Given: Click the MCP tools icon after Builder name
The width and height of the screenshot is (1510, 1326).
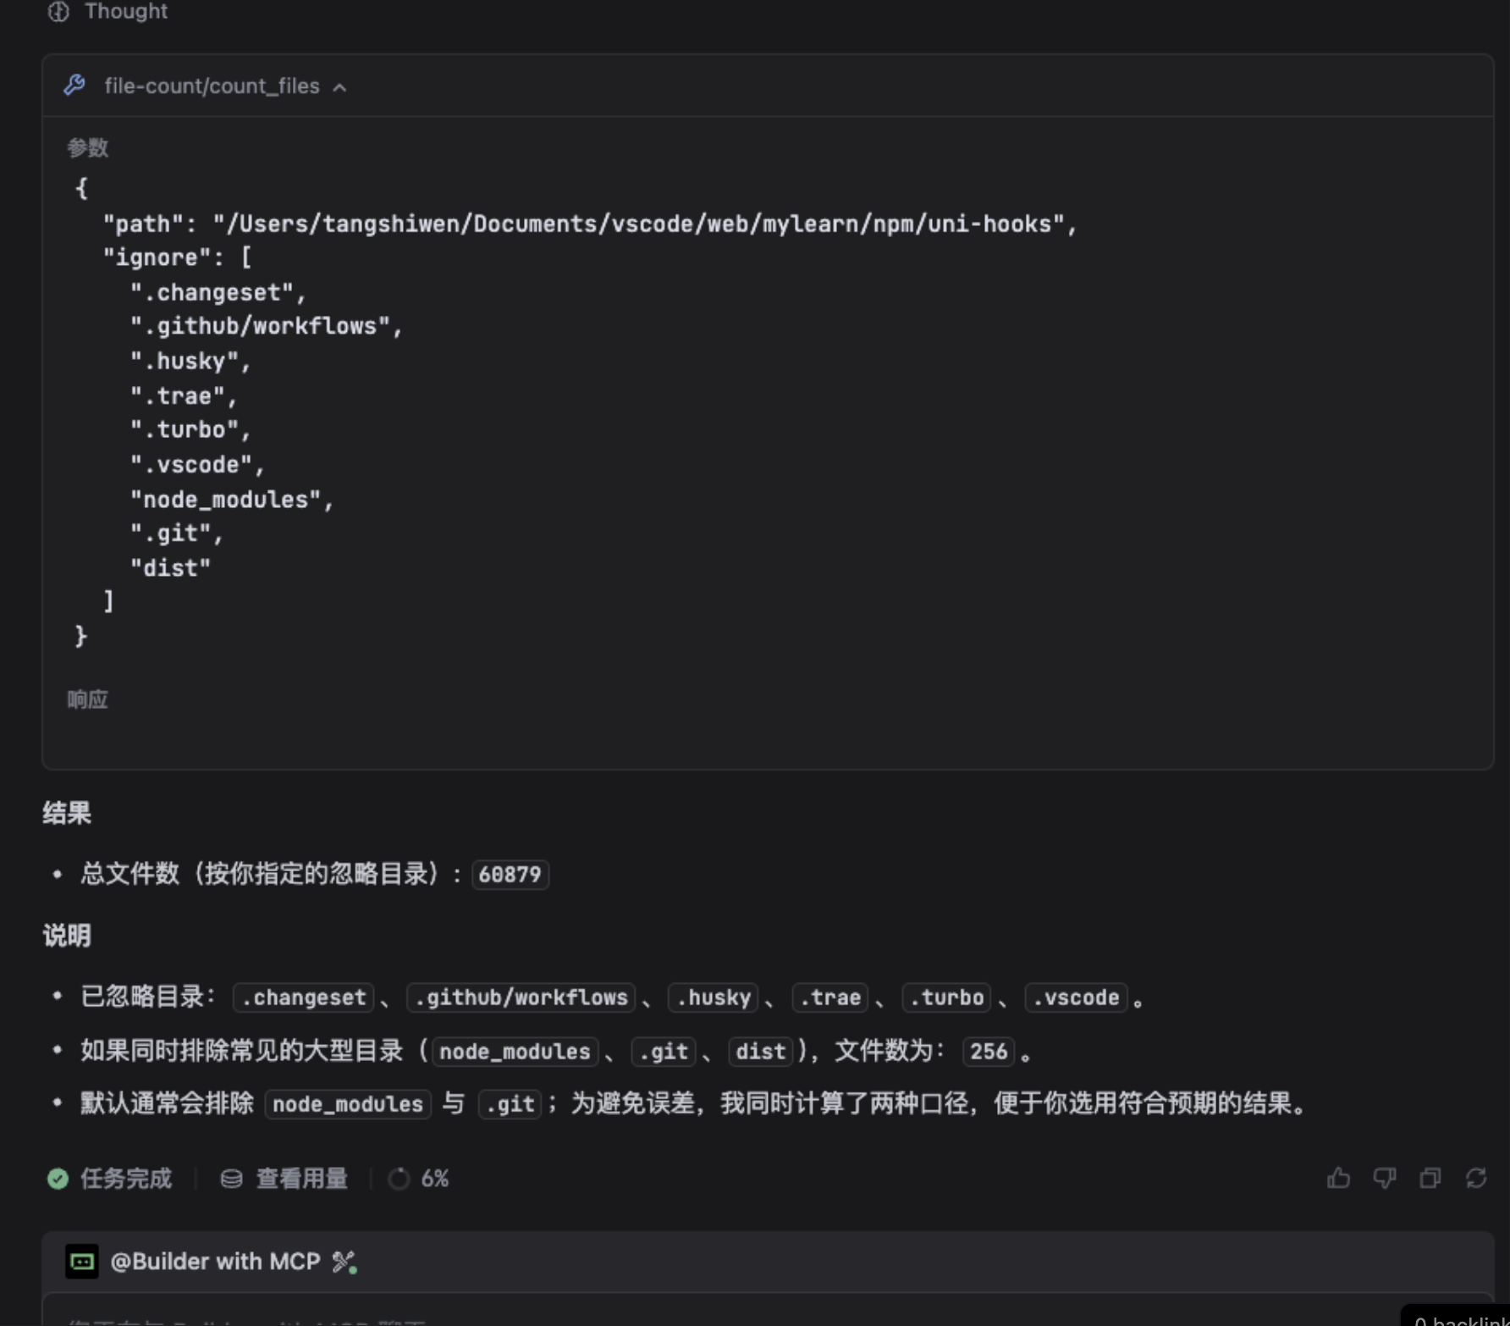Looking at the screenshot, I should coord(344,1262).
